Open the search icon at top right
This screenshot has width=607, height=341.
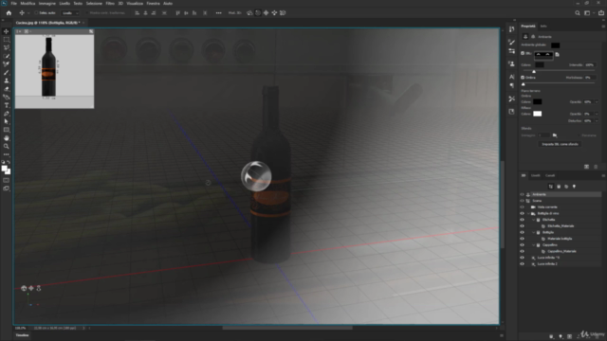578,12
